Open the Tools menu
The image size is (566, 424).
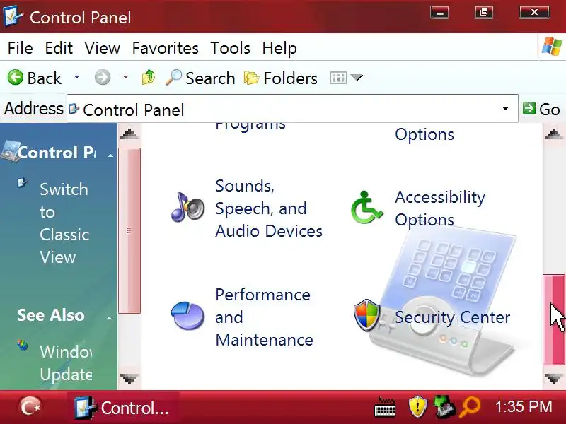point(231,48)
